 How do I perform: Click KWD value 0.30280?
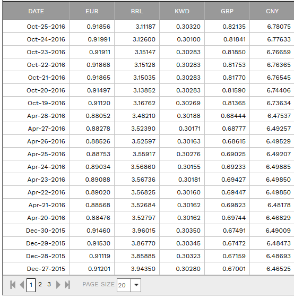(x=188, y=268)
